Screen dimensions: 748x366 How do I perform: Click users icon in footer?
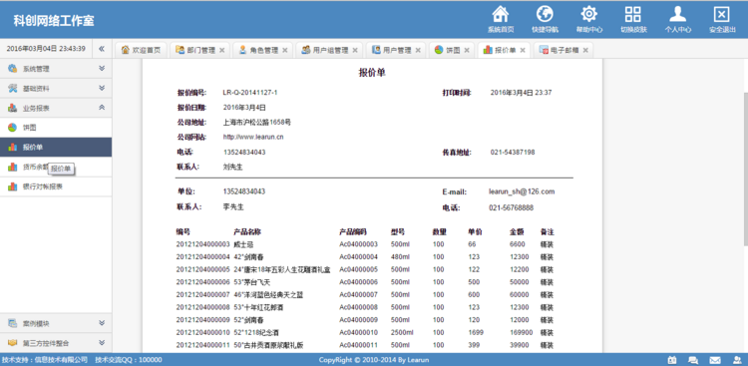coord(737,360)
